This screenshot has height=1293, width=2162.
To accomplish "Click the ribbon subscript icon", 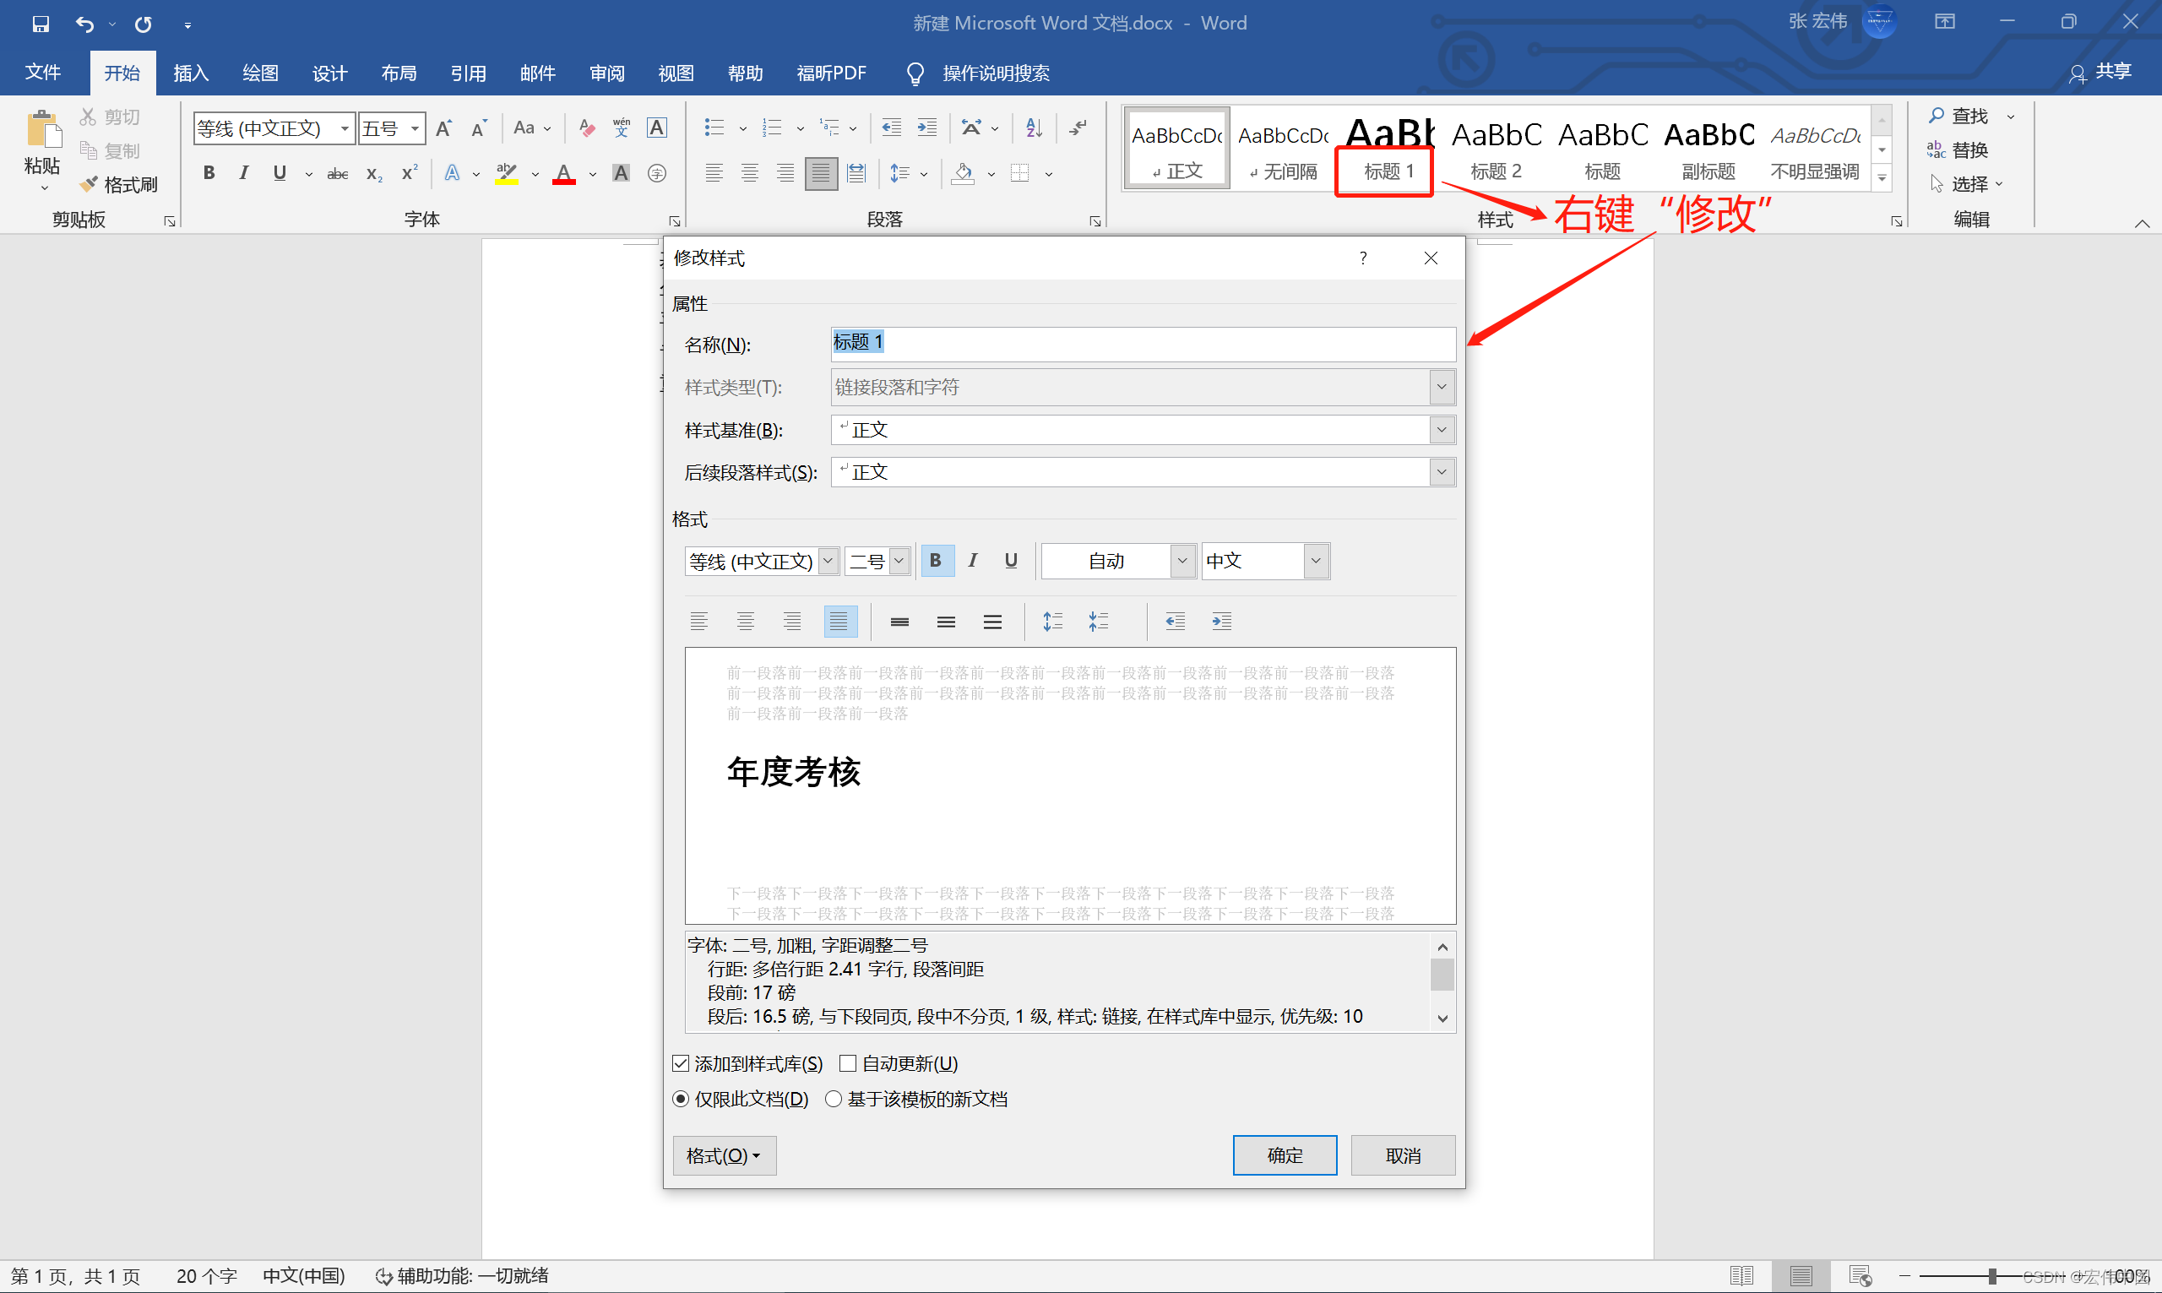I will [373, 173].
